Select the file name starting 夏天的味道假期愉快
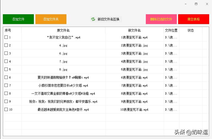 (x=63, y=77)
